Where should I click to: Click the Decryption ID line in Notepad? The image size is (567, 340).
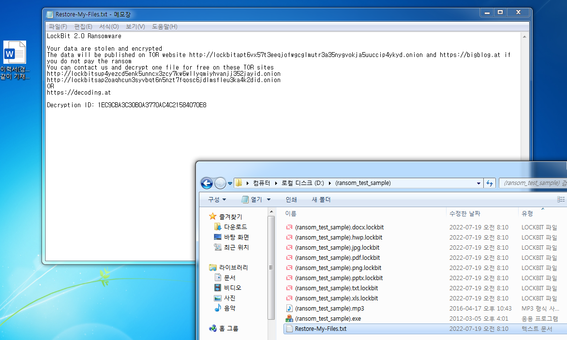tap(127, 105)
